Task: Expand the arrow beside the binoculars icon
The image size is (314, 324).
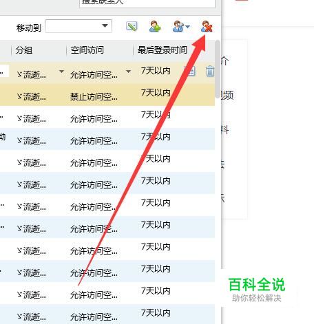Action: point(187,27)
